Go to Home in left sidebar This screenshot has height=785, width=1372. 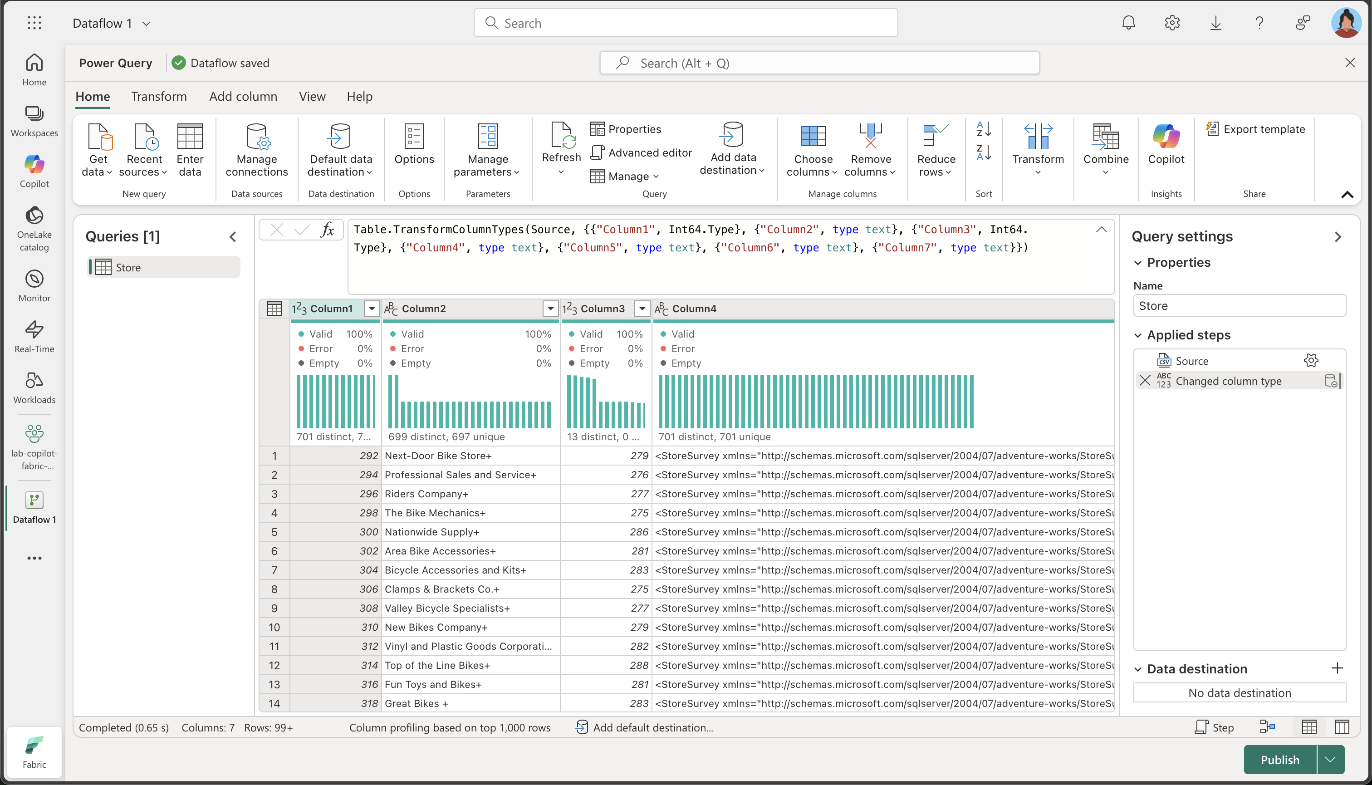tap(34, 70)
